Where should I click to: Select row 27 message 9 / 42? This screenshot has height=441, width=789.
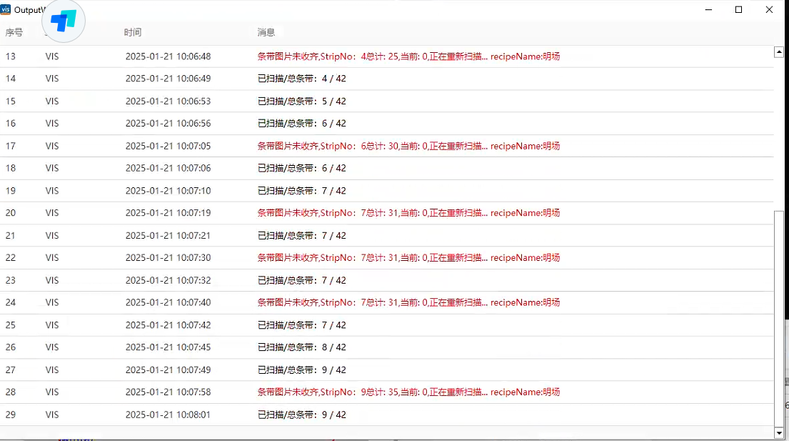click(302, 370)
